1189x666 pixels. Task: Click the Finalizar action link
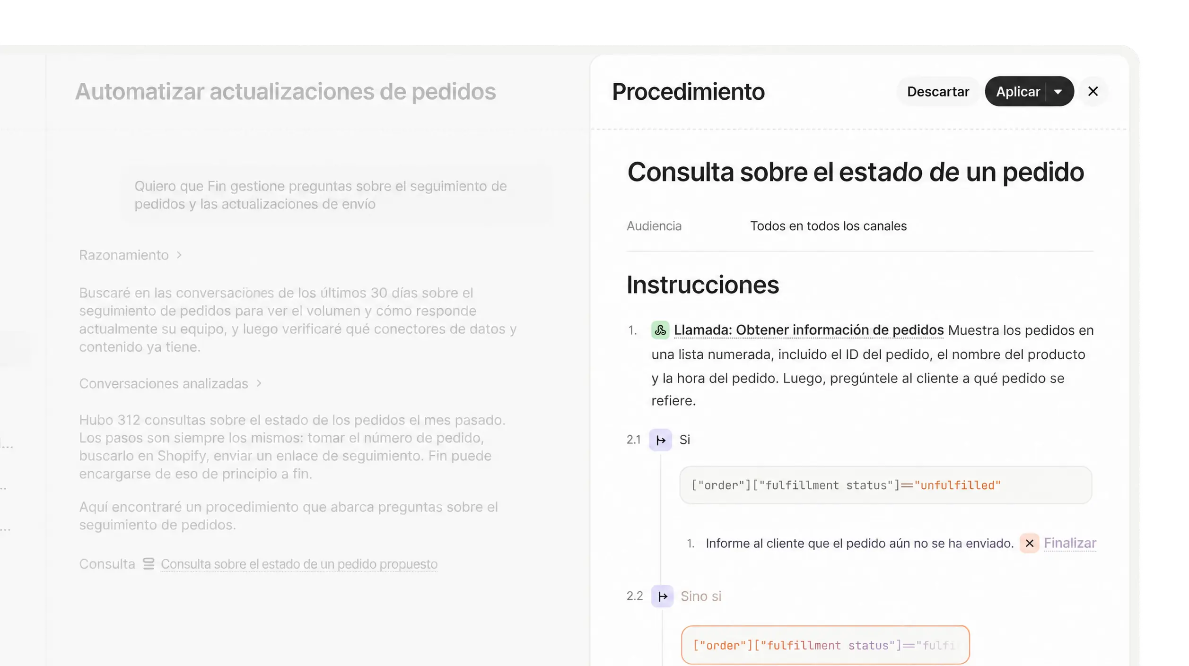point(1070,544)
